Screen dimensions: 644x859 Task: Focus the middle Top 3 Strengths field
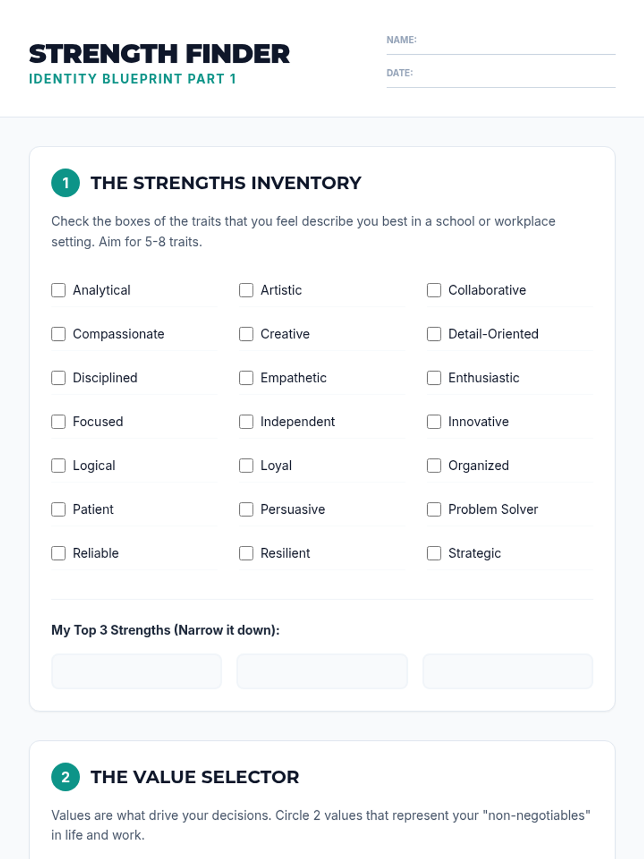click(x=322, y=671)
